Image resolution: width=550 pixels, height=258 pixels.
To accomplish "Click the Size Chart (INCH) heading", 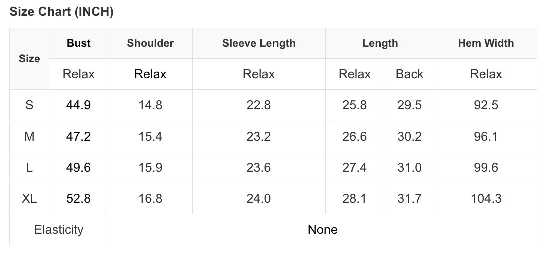I will coord(62,12).
